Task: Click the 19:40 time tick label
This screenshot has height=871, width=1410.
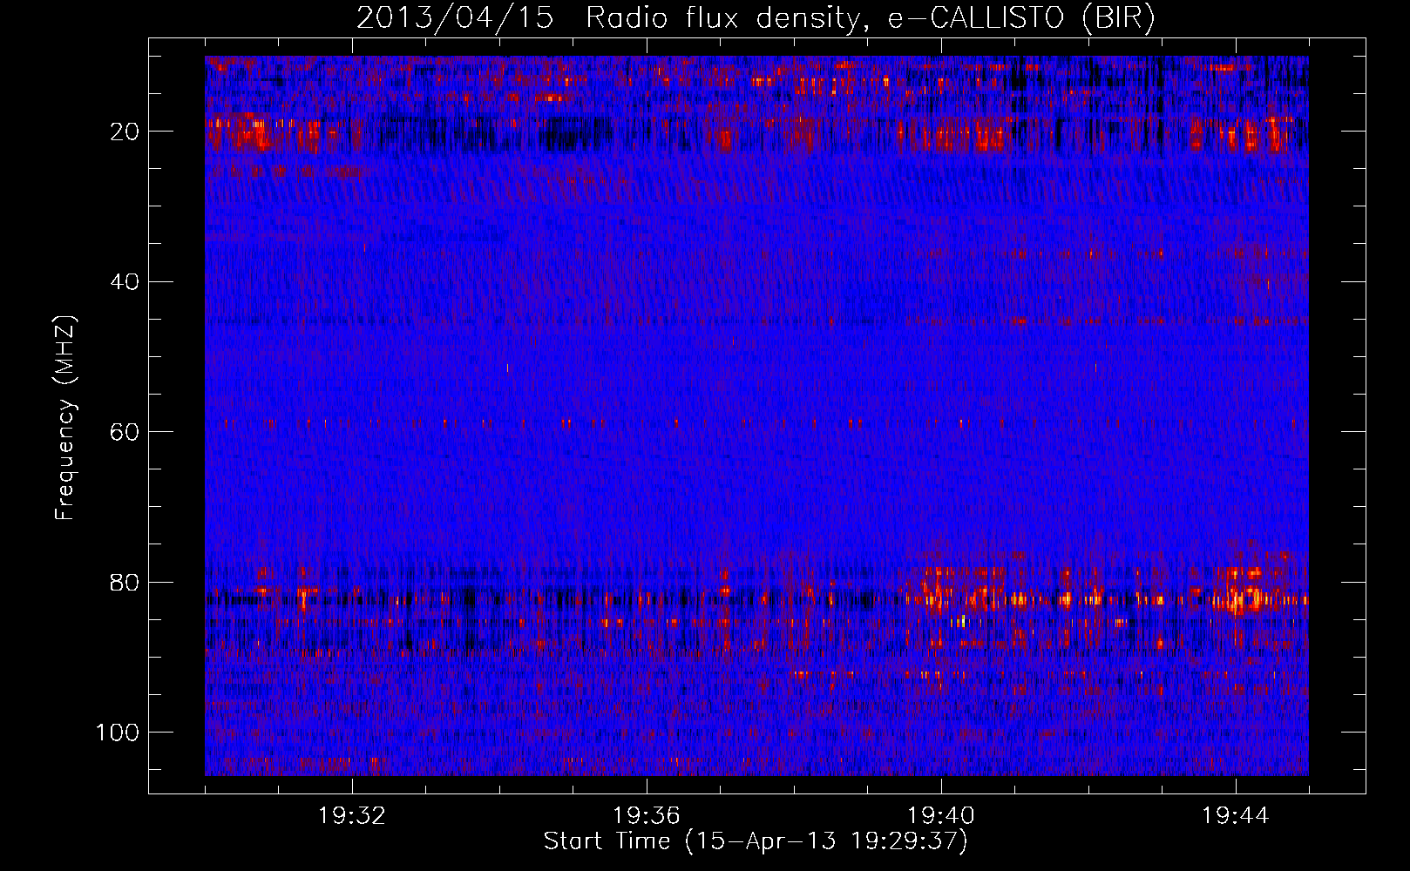Action: [x=941, y=816]
